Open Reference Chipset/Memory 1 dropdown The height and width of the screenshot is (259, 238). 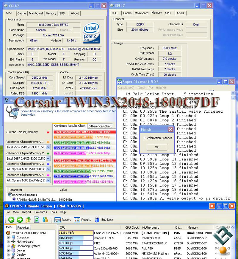coord(48,147)
